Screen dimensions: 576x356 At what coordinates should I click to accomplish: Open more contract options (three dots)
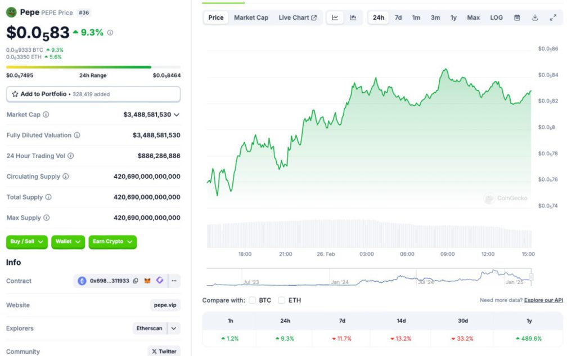point(174,281)
